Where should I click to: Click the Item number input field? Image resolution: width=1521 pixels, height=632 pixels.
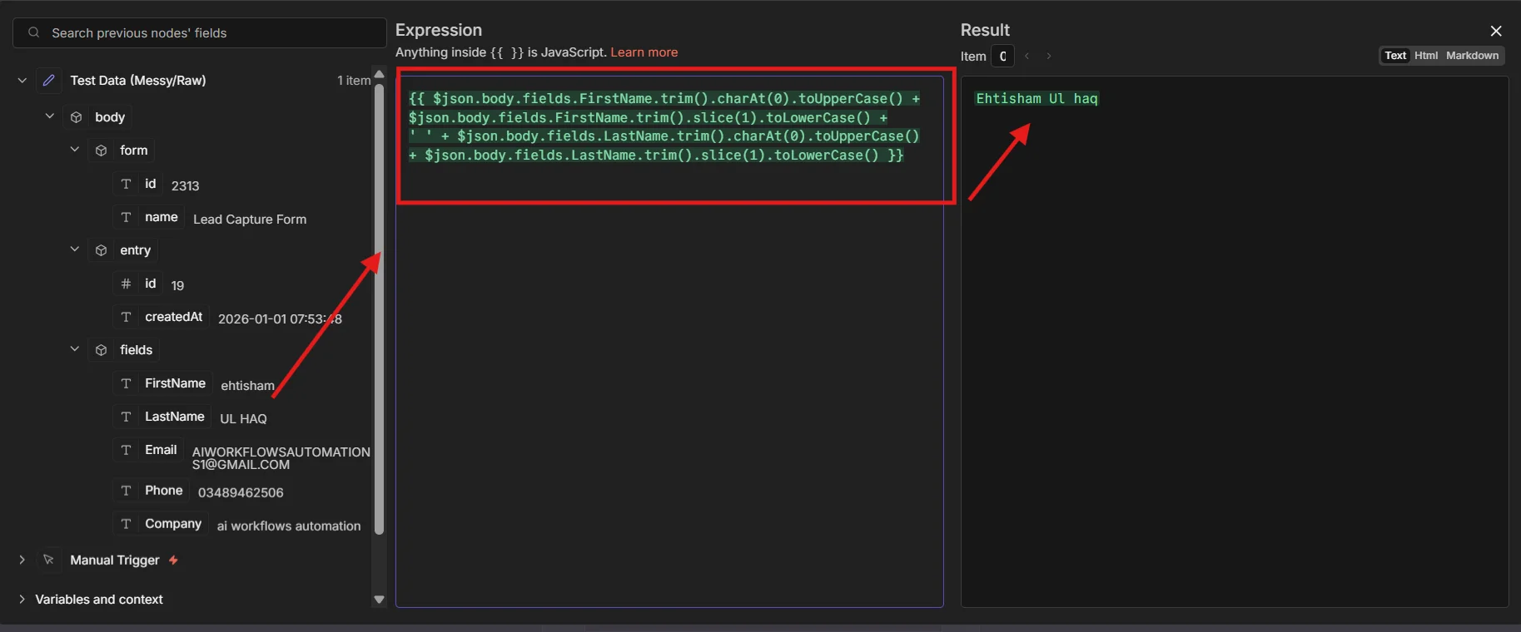[x=1002, y=57]
